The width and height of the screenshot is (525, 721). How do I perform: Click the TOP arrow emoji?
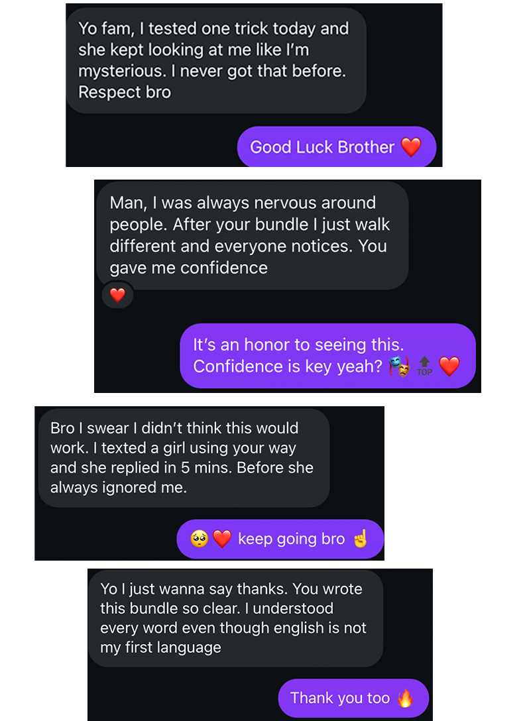424,366
